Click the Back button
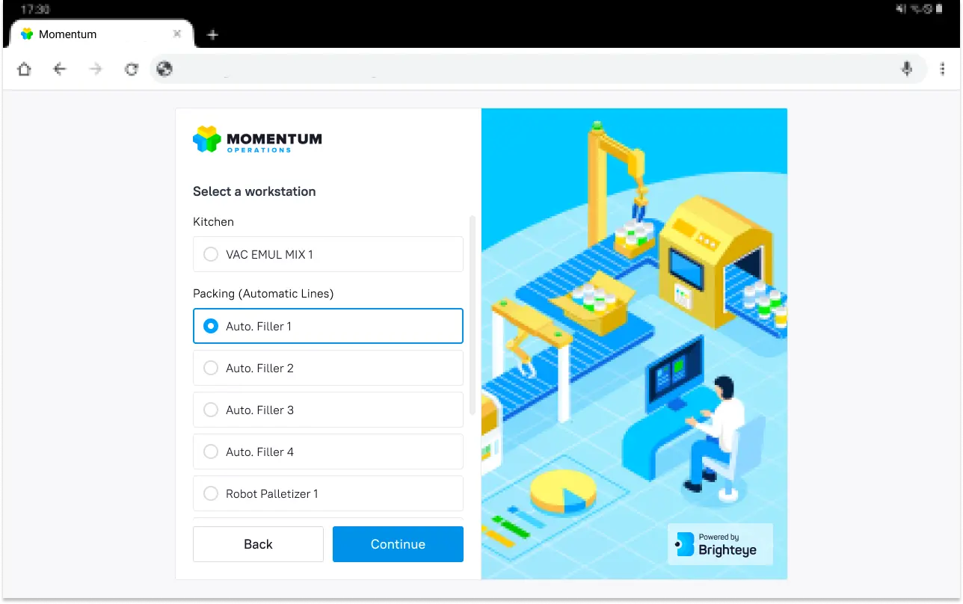Image resolution: width=963 pixels, height=604 pixels. [x=258, y=544]
